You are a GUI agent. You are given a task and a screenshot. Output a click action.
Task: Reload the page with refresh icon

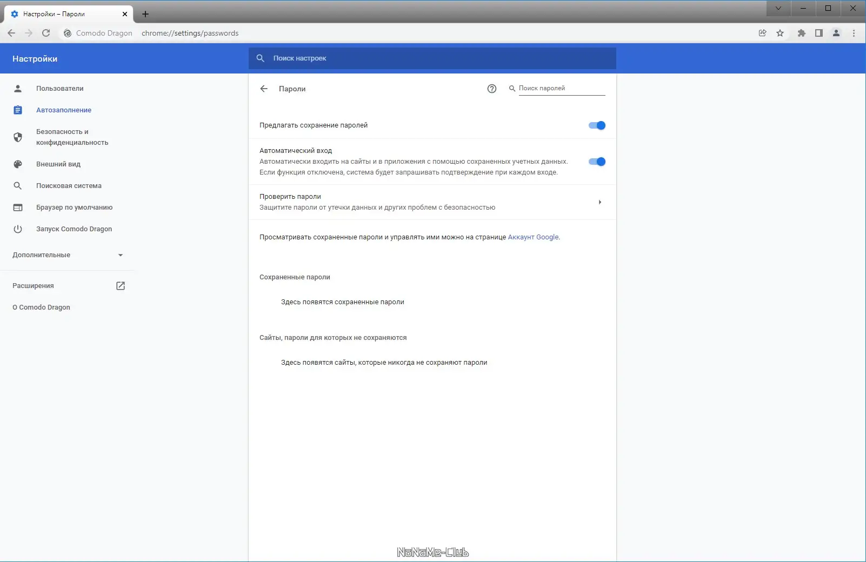(x=46, y=33)
